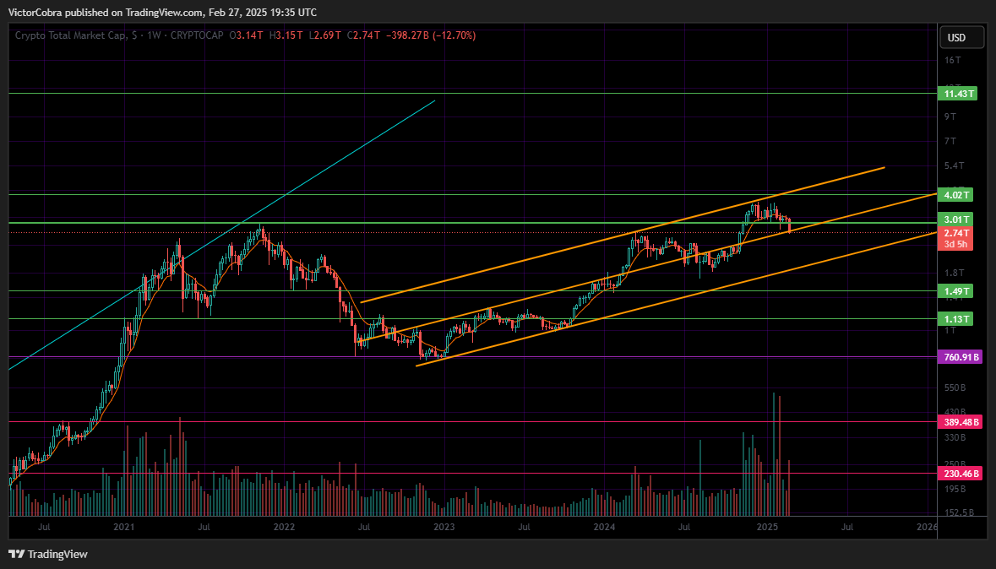996x569 pixels.
Task: Click the 2026 label on time axis
Action: 927,527
